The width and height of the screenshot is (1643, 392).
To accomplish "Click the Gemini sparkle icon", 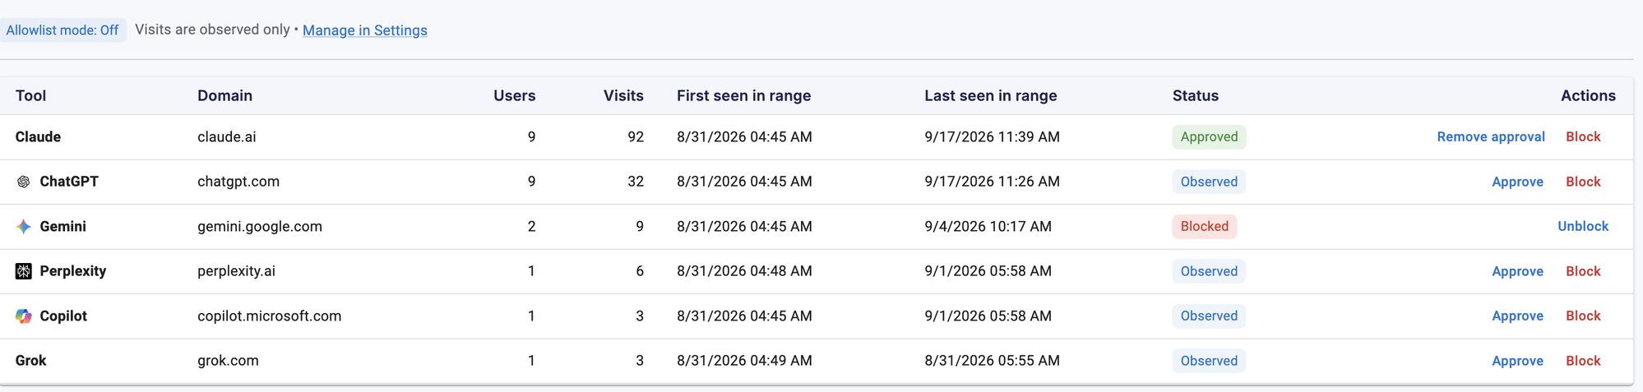I will (x=24, y=227).
